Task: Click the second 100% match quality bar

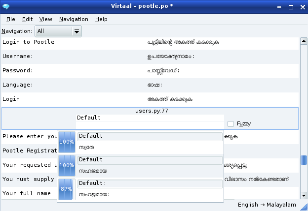Action: [67, 166]
